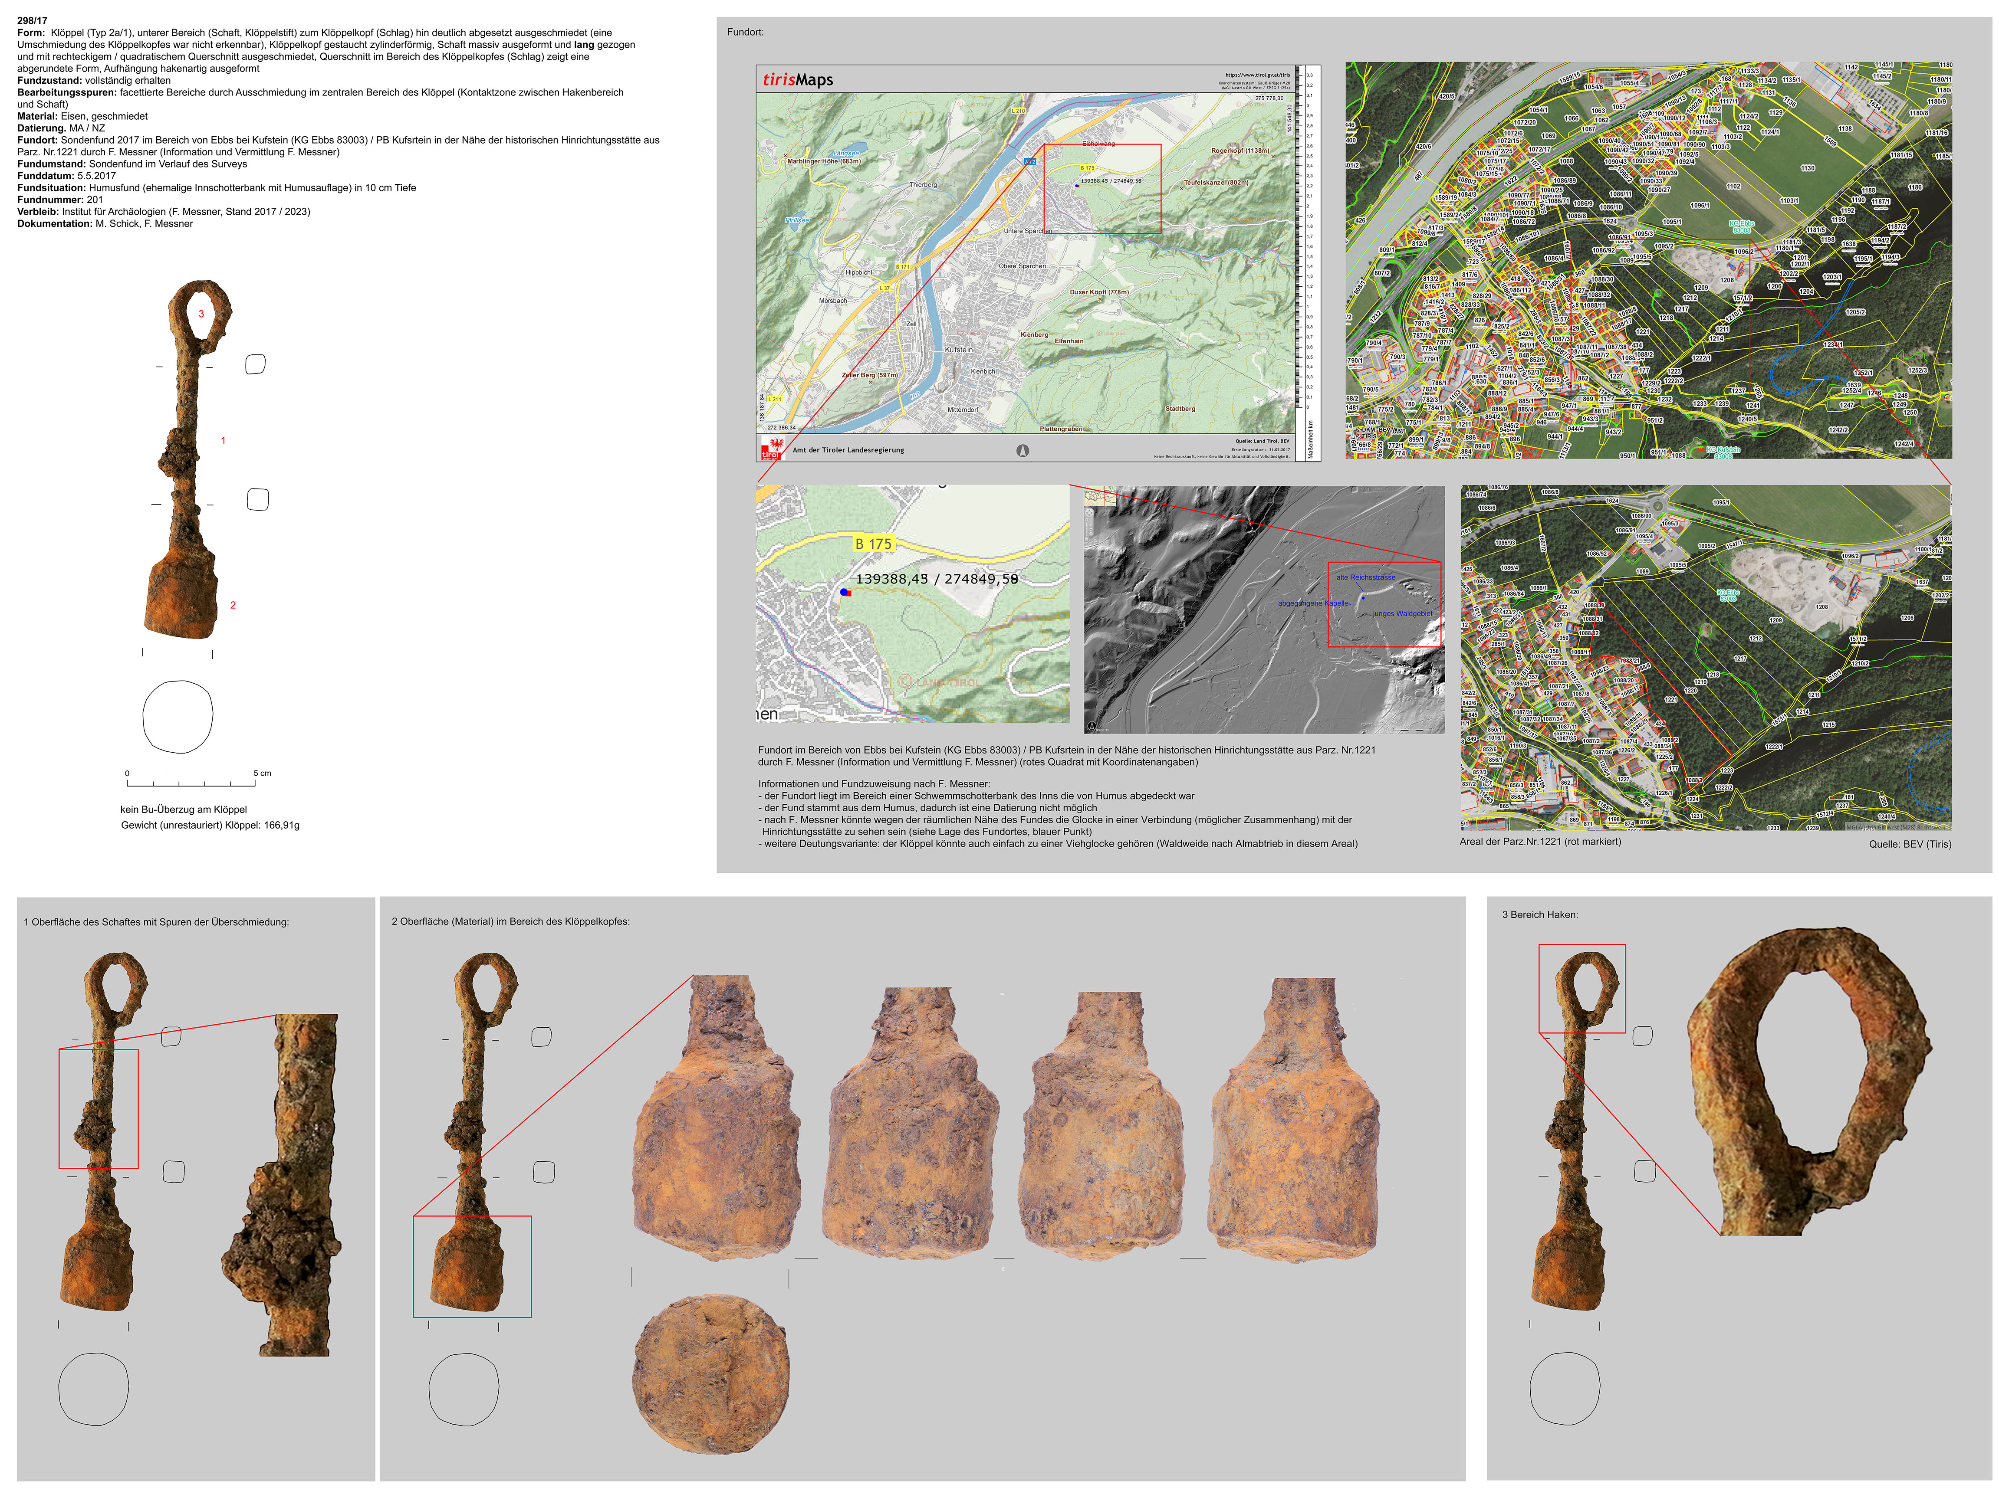Click the red number 2 beside the clapper head
The width and height of the screenshot is (1999, 1491).
click(x=233, y=606)
